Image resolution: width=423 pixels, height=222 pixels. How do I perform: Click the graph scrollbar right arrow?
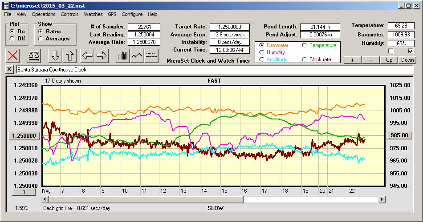click(382, 199)
